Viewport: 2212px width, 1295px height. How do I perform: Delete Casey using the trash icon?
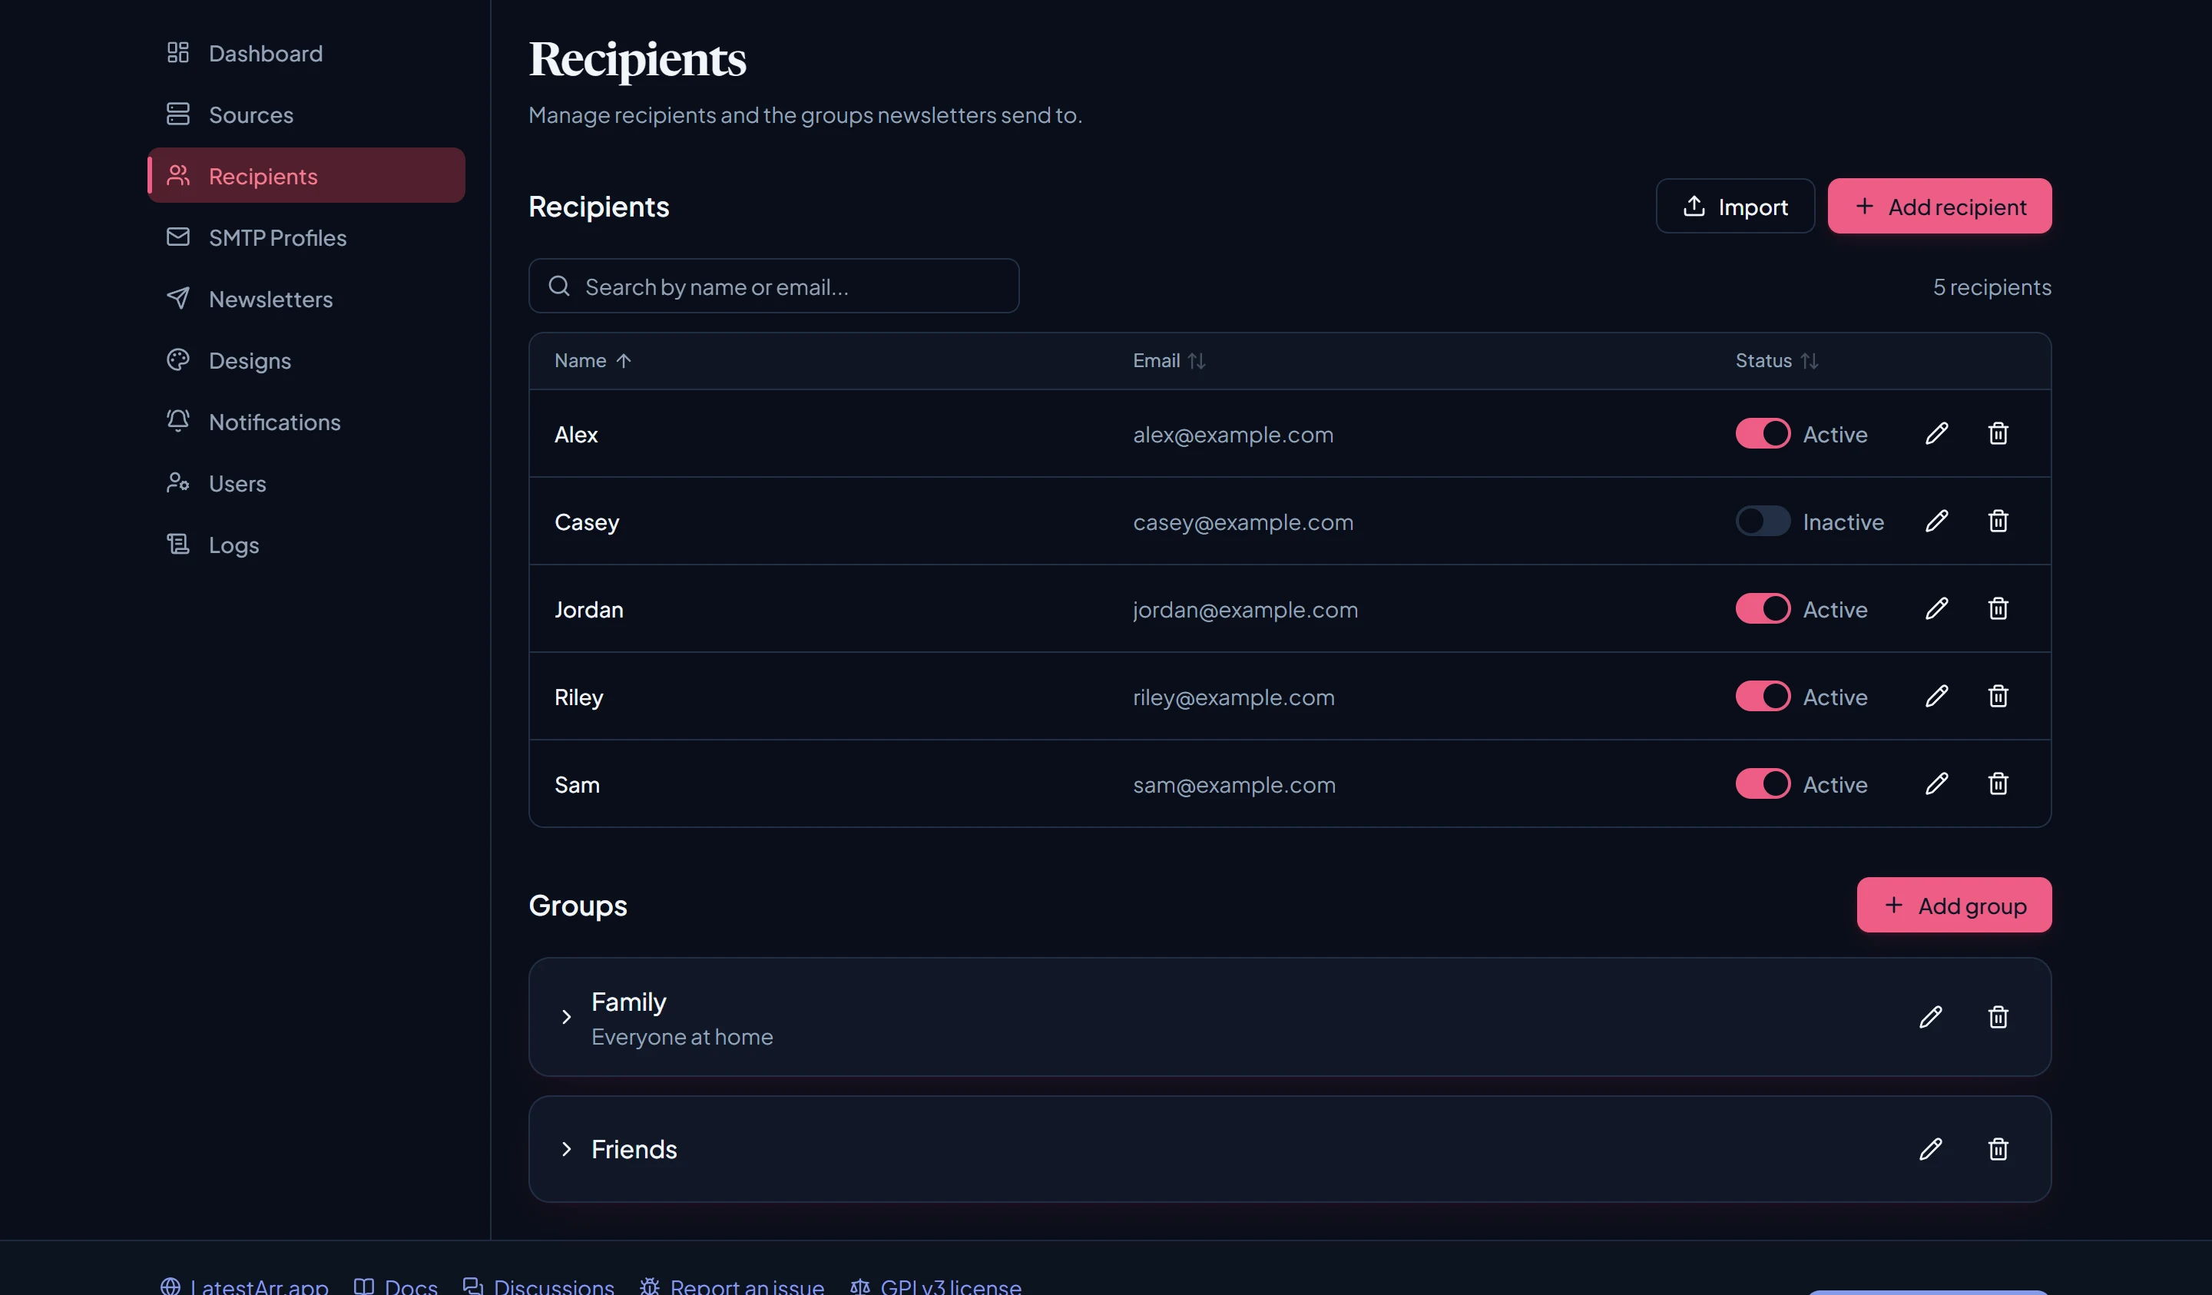pyautogui.click(x=1998, y=522)
